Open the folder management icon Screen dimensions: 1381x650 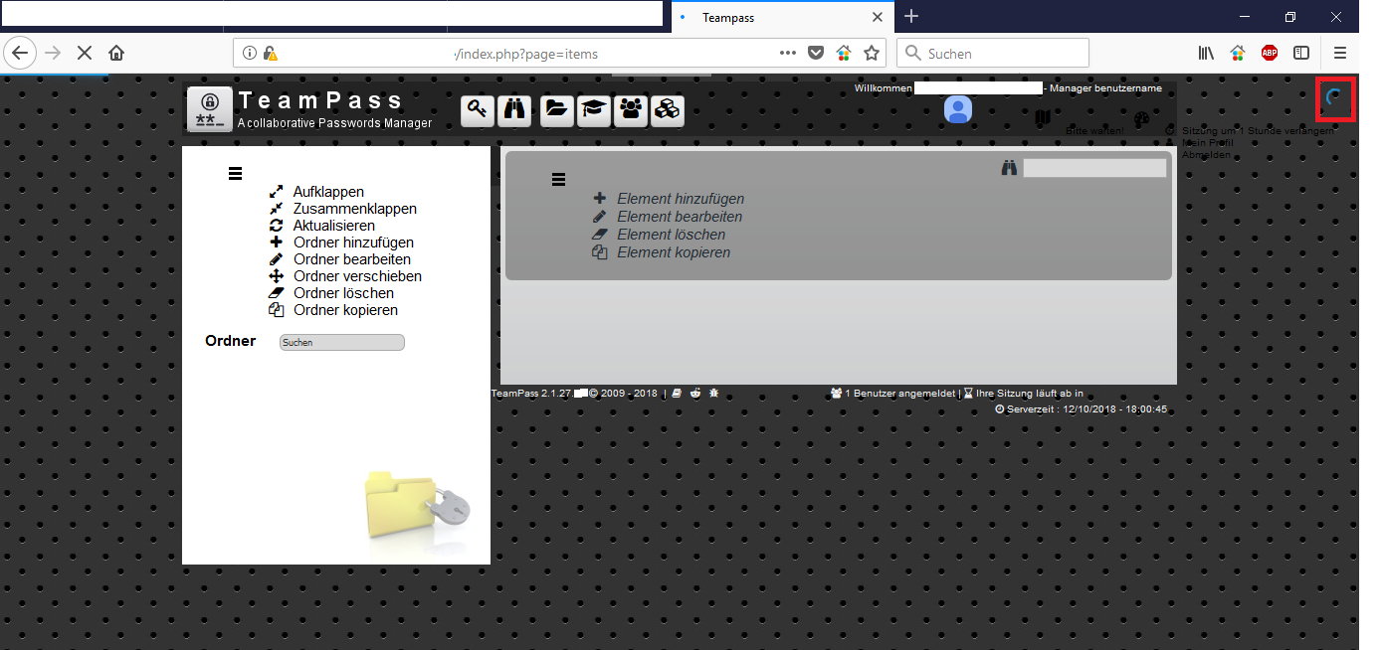coord(556,110)
